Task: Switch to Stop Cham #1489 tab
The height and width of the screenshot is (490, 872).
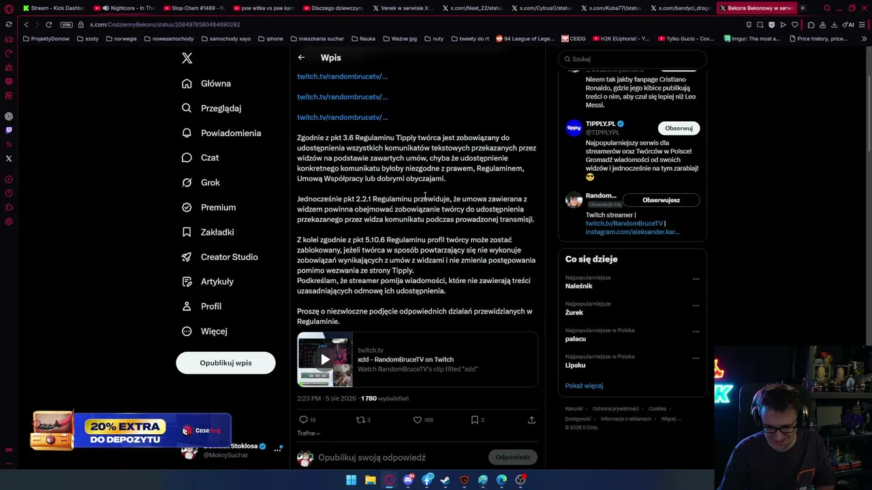Action: (x=193, y=8)
